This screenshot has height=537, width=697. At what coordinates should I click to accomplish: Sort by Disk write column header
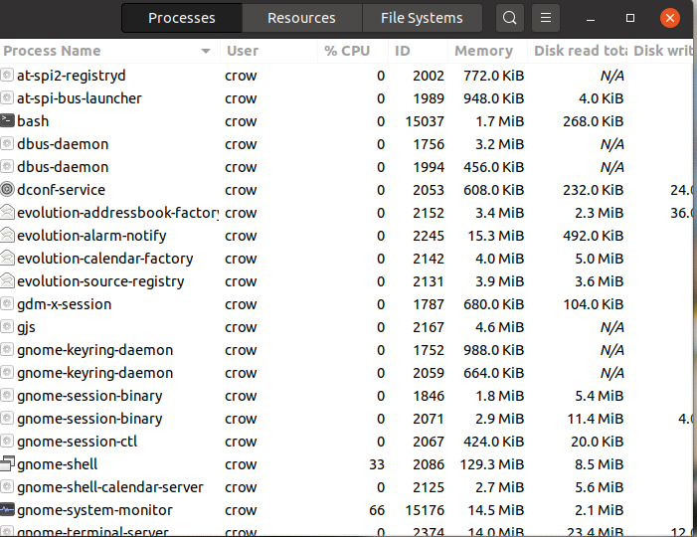click(662, 51)
